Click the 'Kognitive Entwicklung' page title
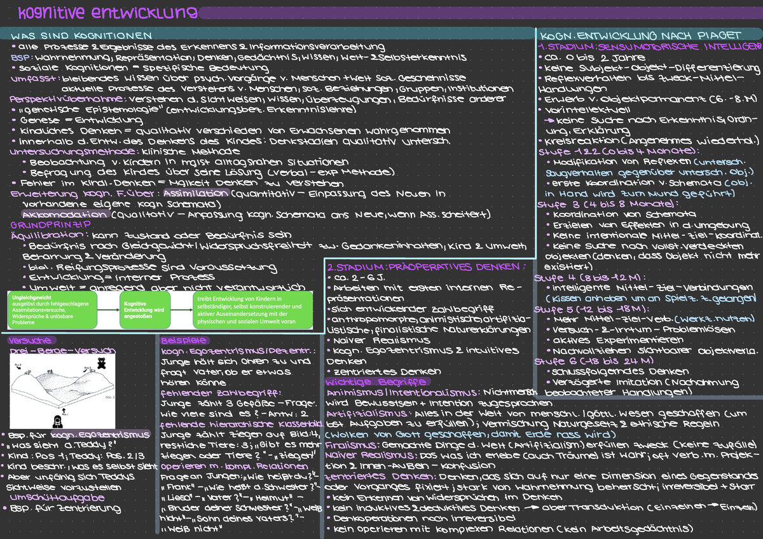The width and height of the screenshot is (763, 539). [x=107, y=13]
